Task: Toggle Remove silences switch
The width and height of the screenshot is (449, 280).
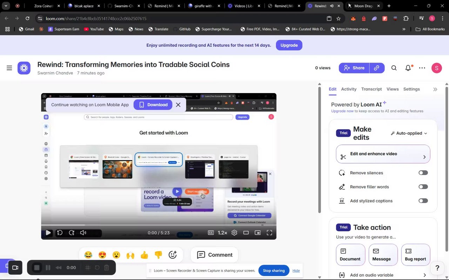Action: pyautogui.click(x=423, y=173)
